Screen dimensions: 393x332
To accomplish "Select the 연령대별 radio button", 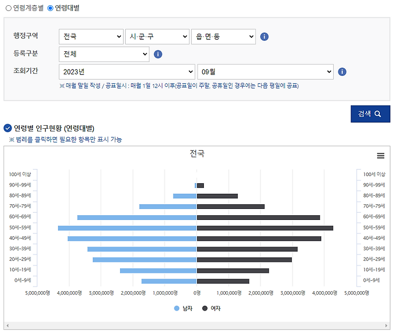I will tap(50, 8).
